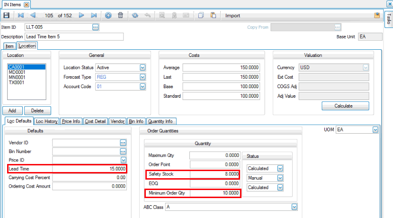
Task: Open Item ID lookup ellipsis button
Action: coord(95,27)
